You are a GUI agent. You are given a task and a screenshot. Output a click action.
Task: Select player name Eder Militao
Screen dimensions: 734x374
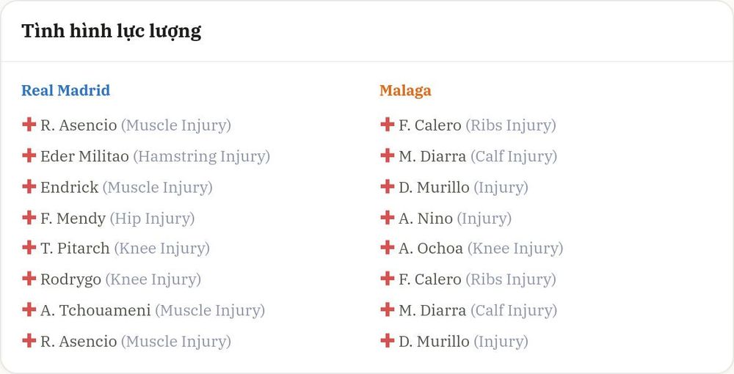click(84, 156)
